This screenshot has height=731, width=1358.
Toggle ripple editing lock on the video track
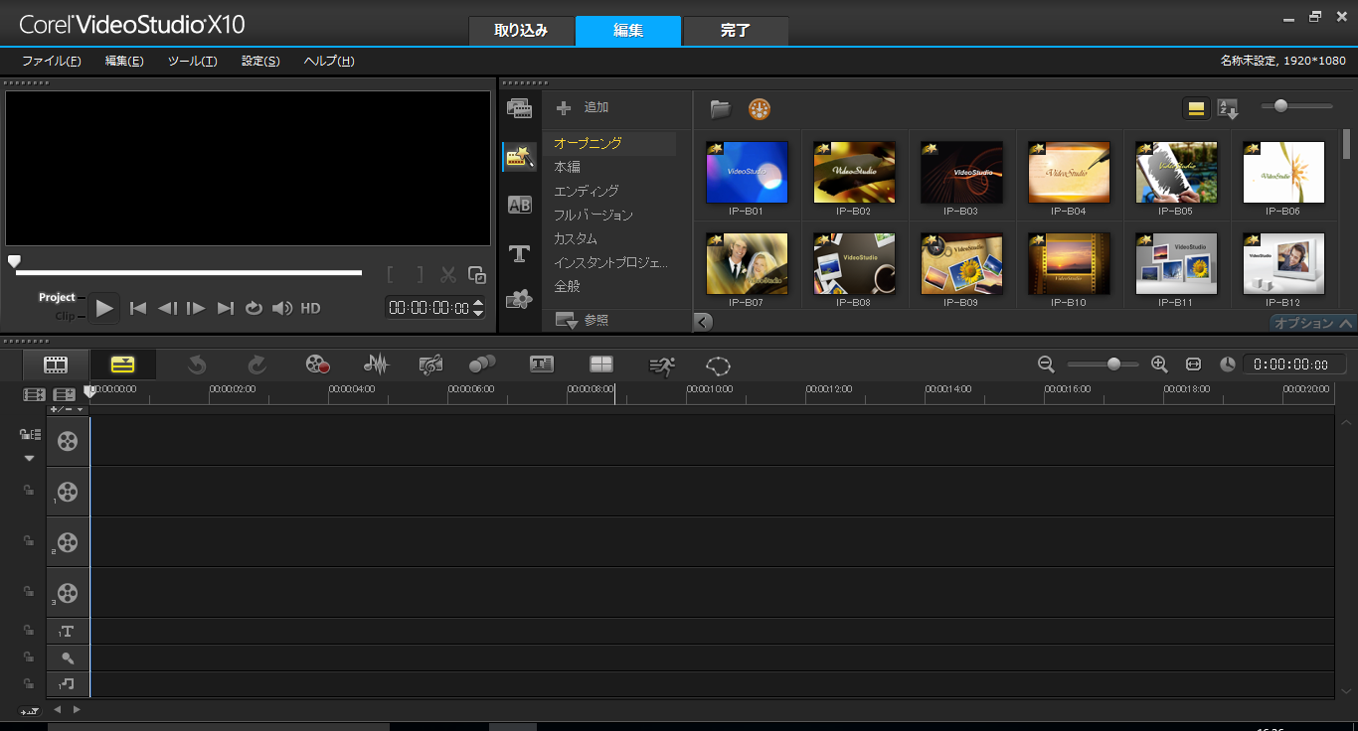click(30, 435)
